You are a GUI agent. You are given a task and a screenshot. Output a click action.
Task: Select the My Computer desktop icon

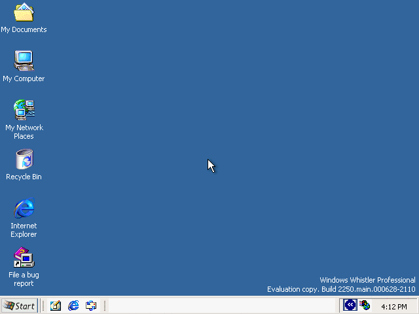(x=24, y=66)
